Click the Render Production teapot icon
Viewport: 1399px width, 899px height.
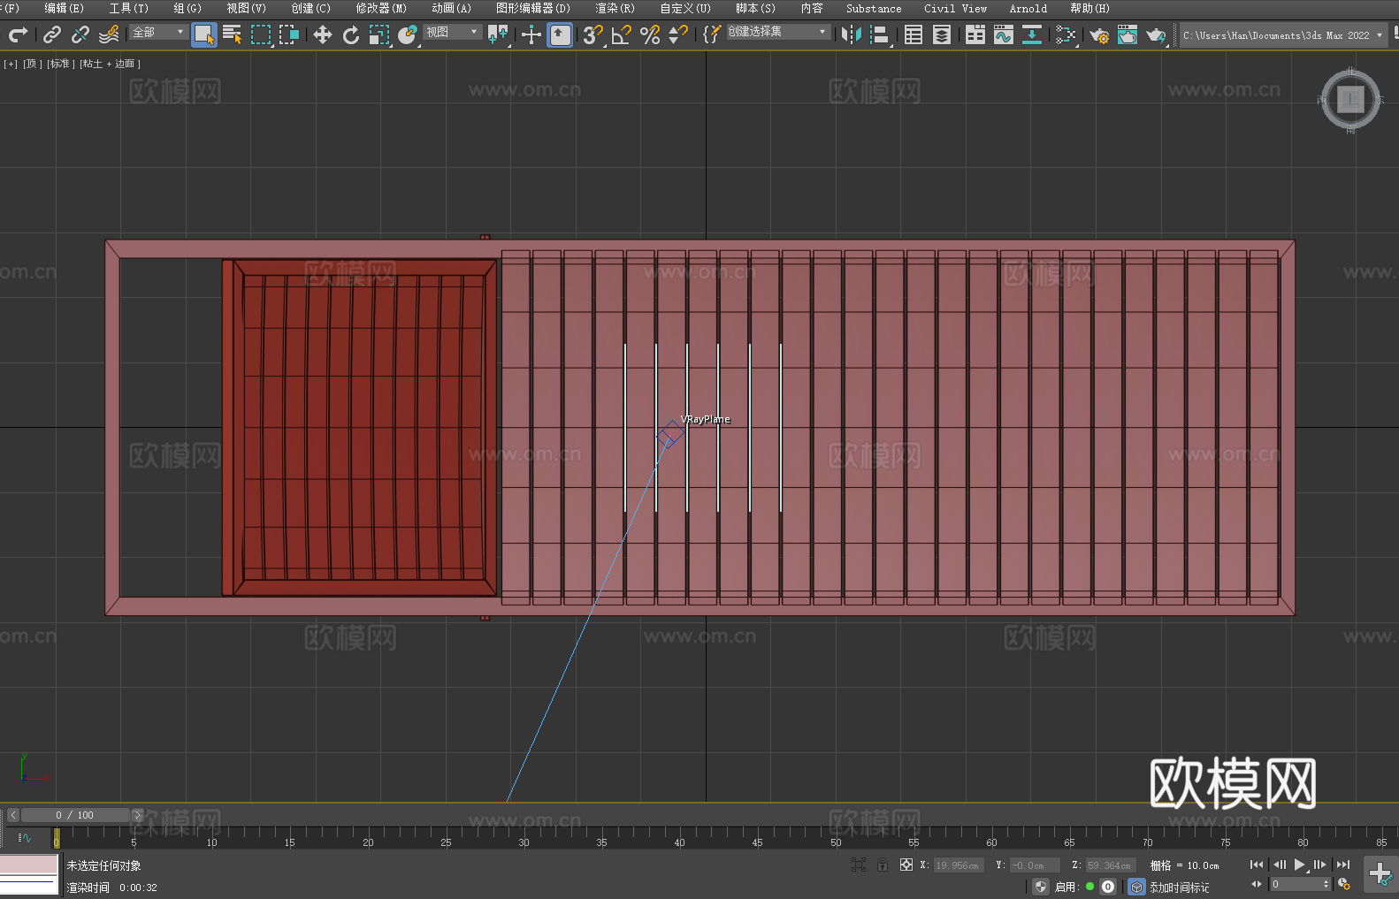click(x=1156, y=34)
